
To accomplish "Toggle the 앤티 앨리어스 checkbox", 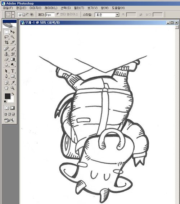I will click(x=58, y=14).
